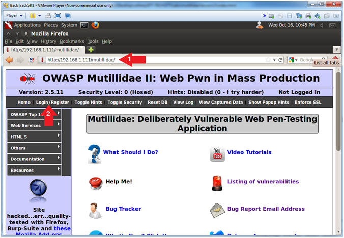Click the Mutillidae ant logo
The image size is (344, 238).
[x=27, y=78]
